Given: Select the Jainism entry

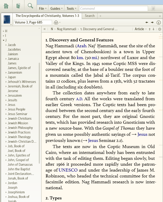Looking at the screenshot, I should click(13, 54).
